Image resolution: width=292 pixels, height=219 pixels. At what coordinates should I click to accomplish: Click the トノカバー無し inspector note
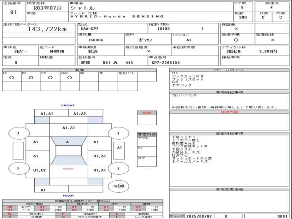(186, 140)
